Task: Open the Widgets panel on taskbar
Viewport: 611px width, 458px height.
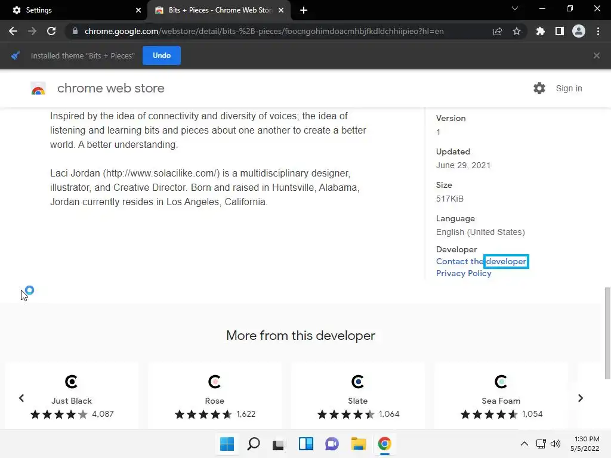Action: pyautogui.click(x=306, y=444)
